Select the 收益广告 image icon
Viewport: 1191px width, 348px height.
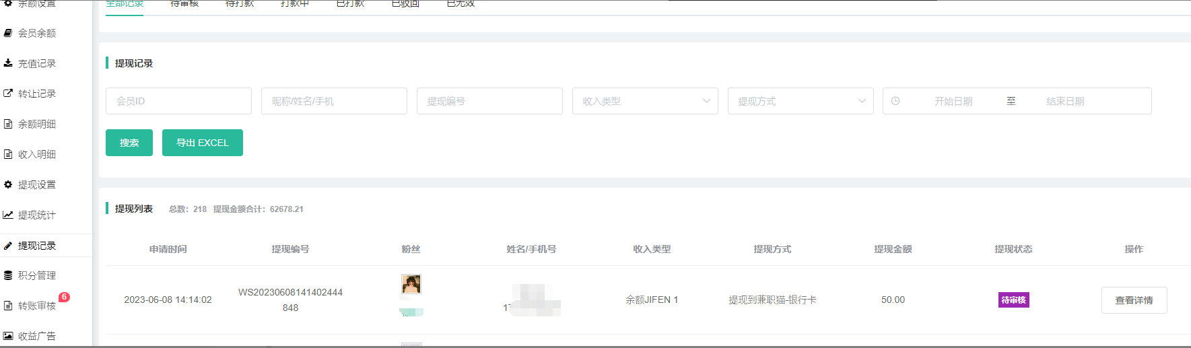pos(8,336)
